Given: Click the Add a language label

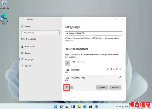Looking at the screenshot, I should click(78, 62).
